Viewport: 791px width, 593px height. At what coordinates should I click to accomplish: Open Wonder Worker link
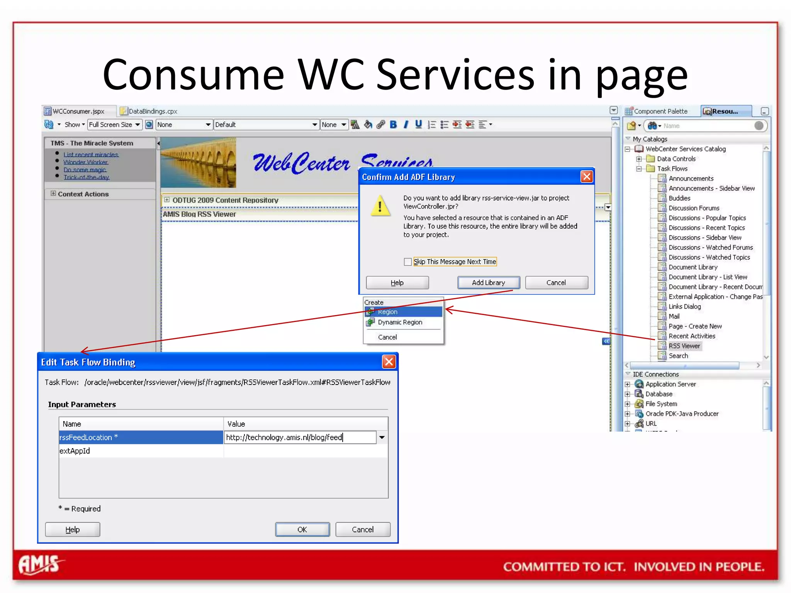click(86, 162)
